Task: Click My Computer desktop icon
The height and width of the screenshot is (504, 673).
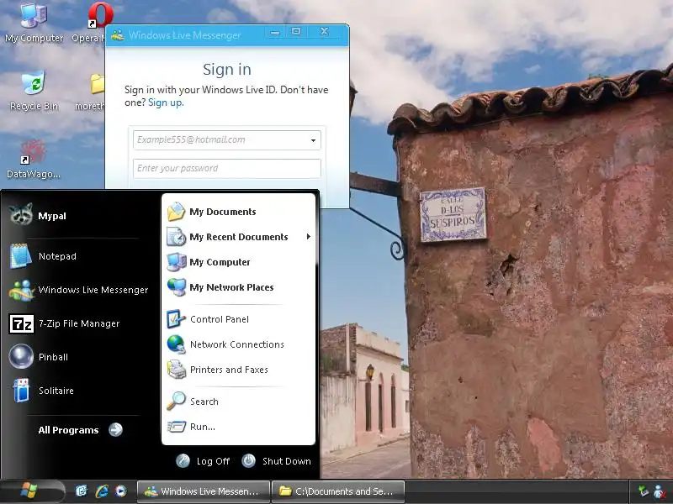Action: click(x=34, y=23)
